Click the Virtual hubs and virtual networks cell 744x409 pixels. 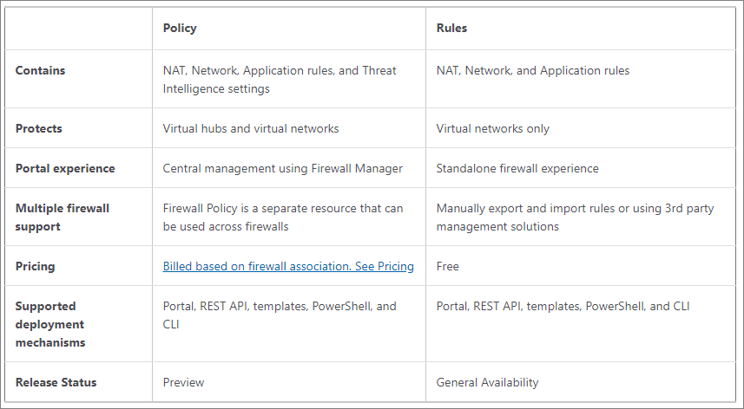[251, 129]
